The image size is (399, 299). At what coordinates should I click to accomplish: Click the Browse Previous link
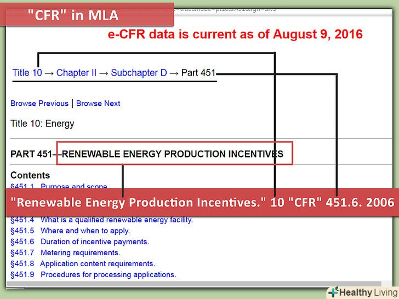point(39,104)
